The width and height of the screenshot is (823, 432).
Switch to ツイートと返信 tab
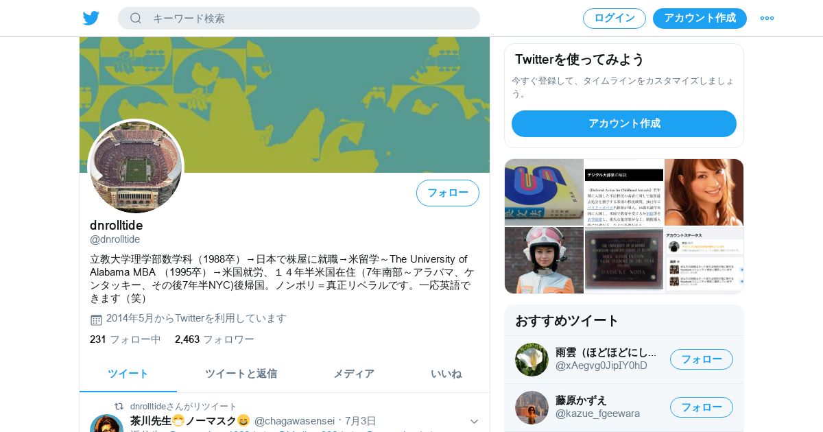click(241, 374)
